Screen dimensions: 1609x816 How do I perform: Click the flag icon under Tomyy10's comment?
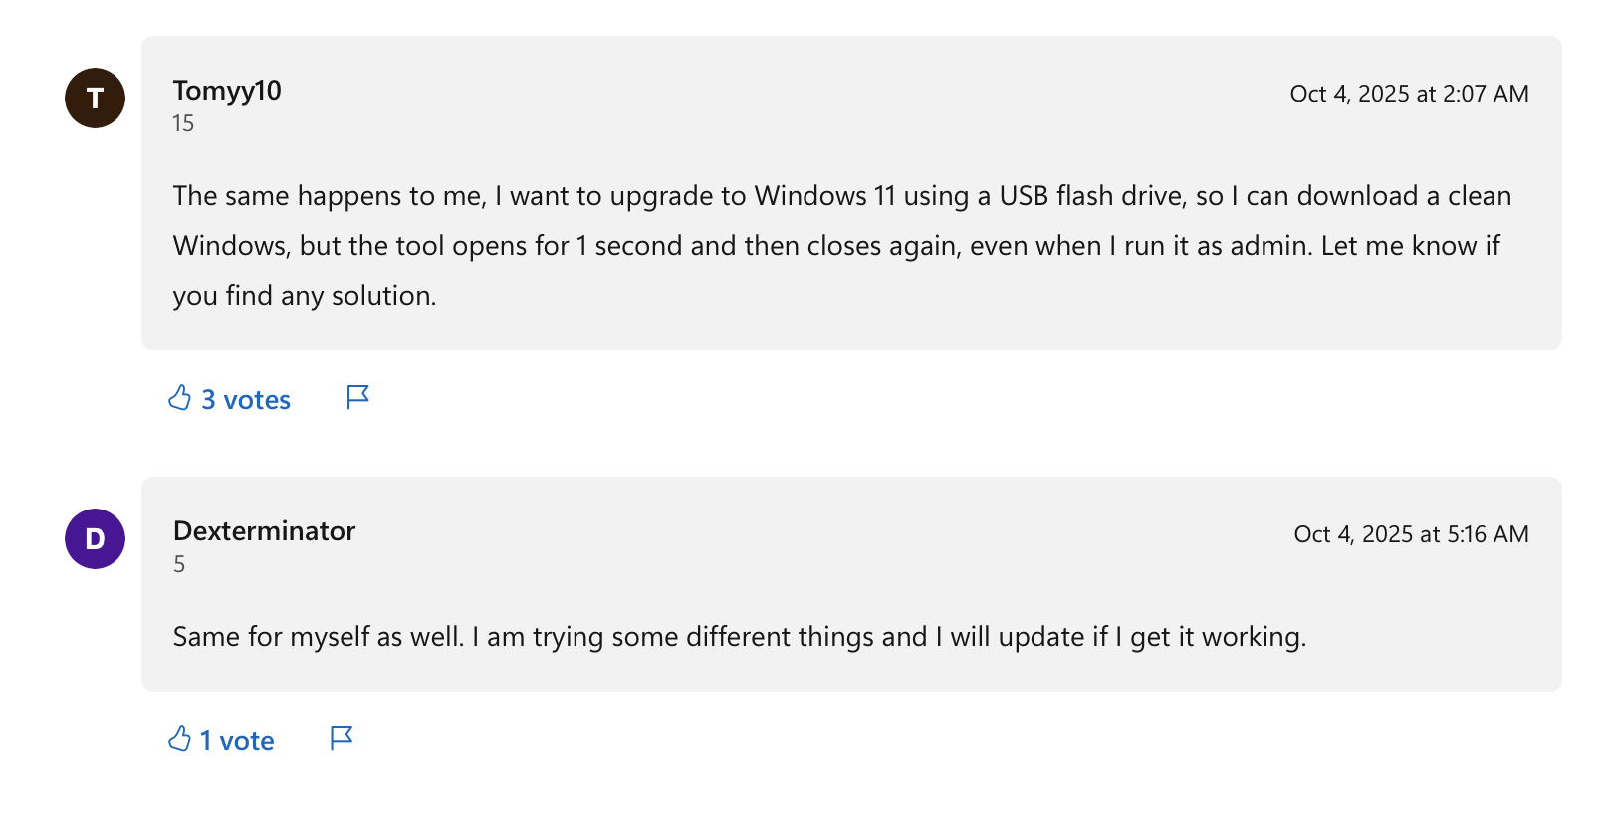(x=357, y=397)
